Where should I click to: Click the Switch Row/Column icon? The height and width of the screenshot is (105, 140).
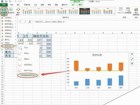coord(121,11)
